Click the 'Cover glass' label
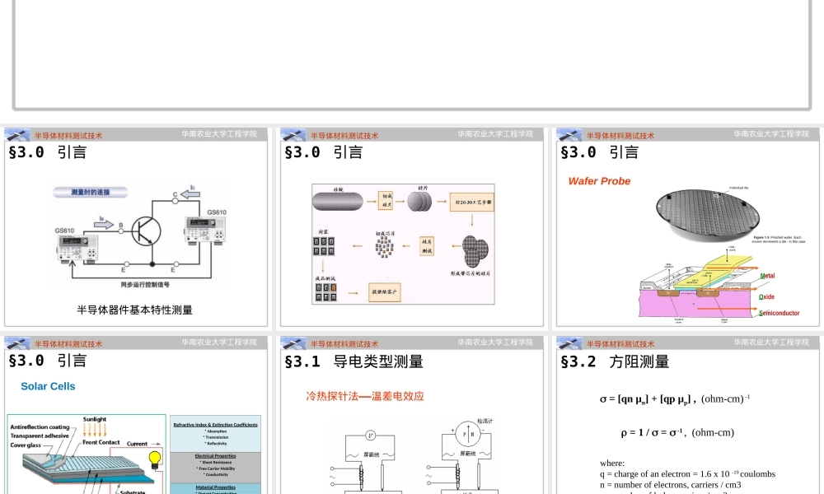The image size is (824, 494). click(x=26, y=445)
